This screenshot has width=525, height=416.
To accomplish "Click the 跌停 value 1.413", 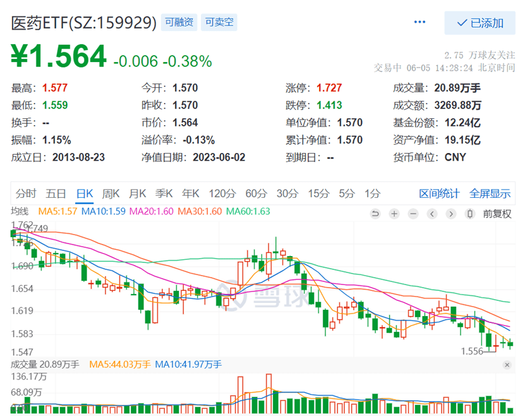I will (x=329, y=105).
